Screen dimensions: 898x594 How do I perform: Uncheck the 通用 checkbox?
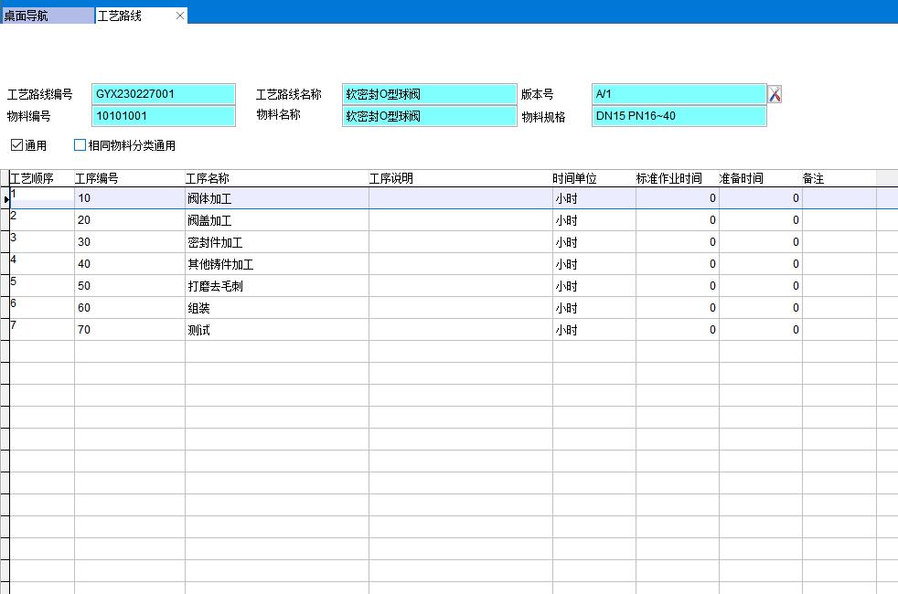(16, 145)
